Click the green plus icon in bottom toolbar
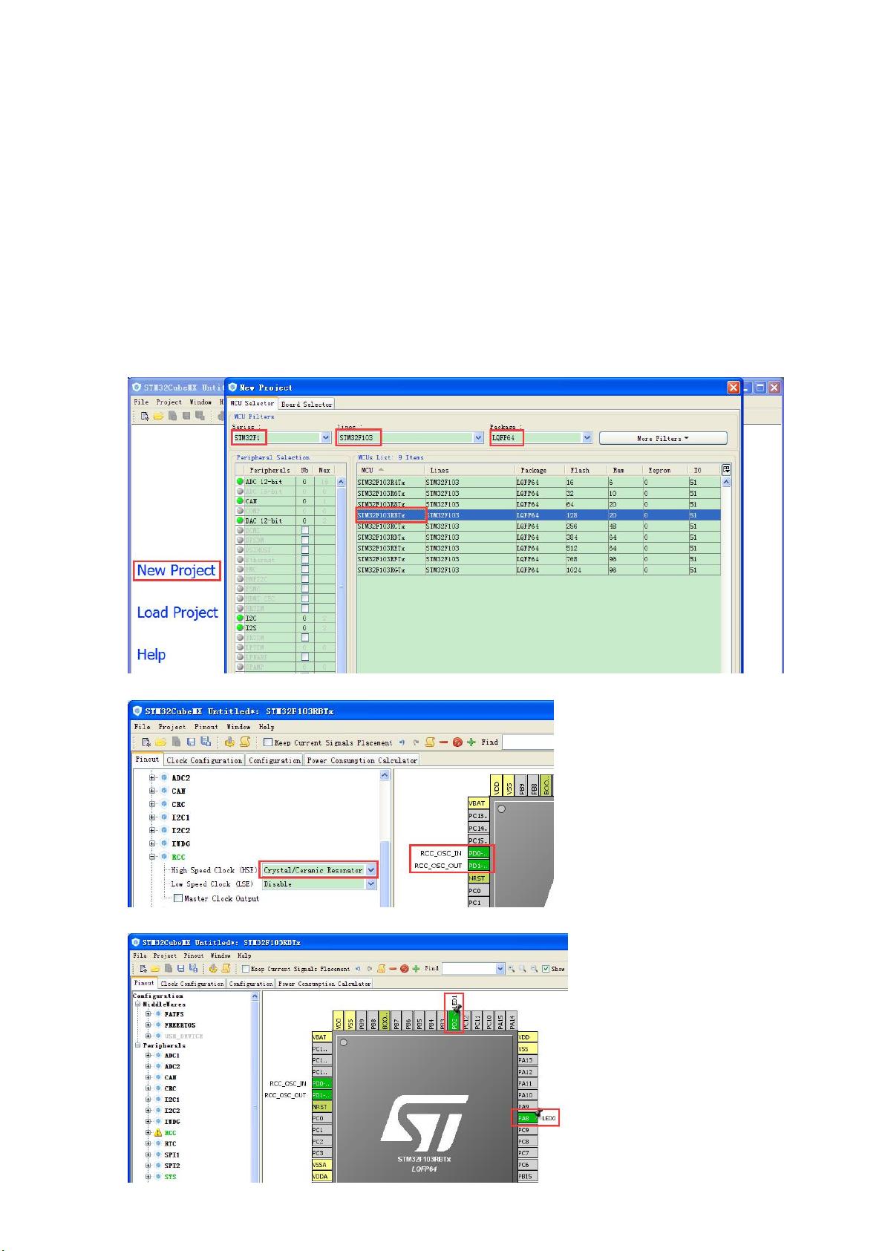Image resolution: width=885 pixels, height=1251 pixels. click(x=416, y=968)
